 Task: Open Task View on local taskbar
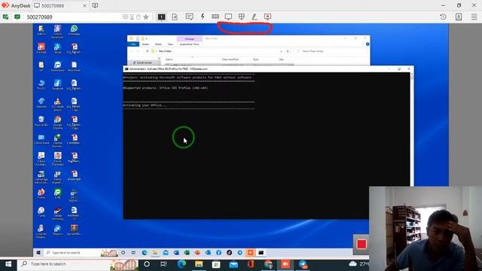coord(163,264)
